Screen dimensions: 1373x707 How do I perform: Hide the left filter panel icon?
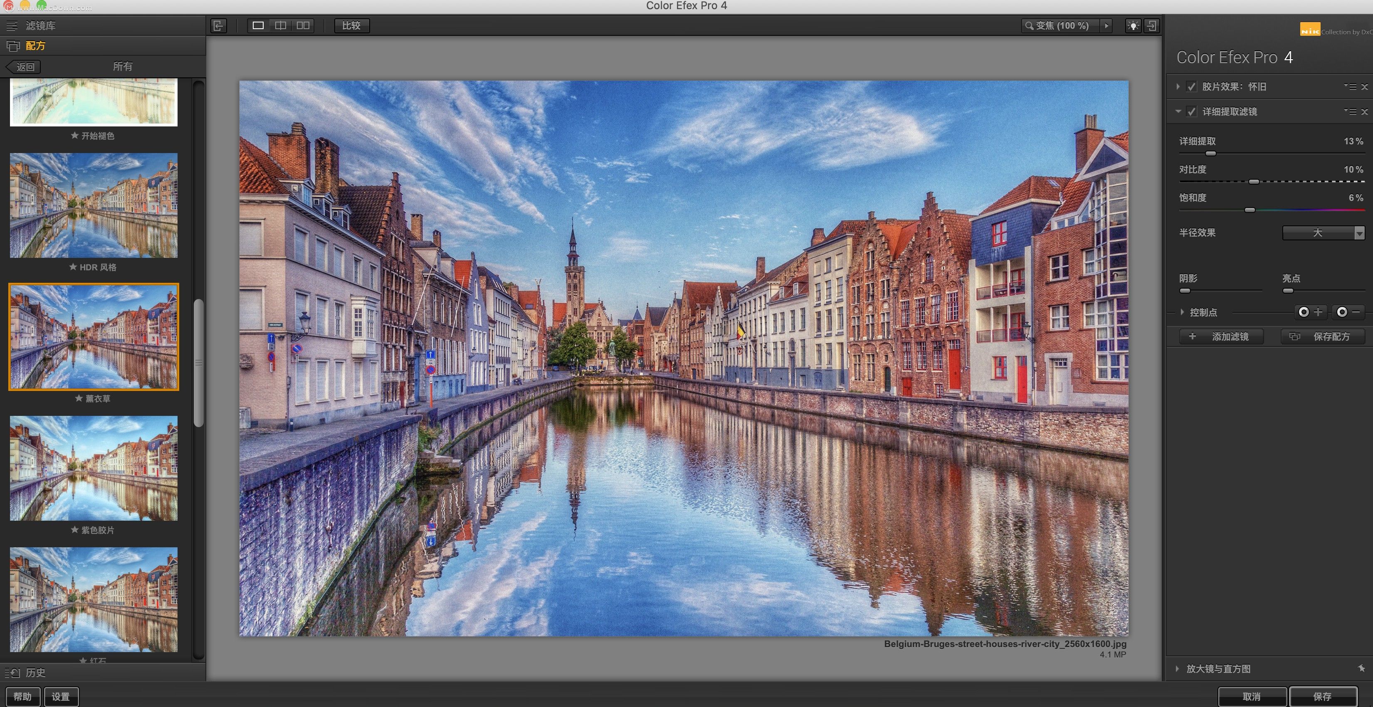(219, 26)
